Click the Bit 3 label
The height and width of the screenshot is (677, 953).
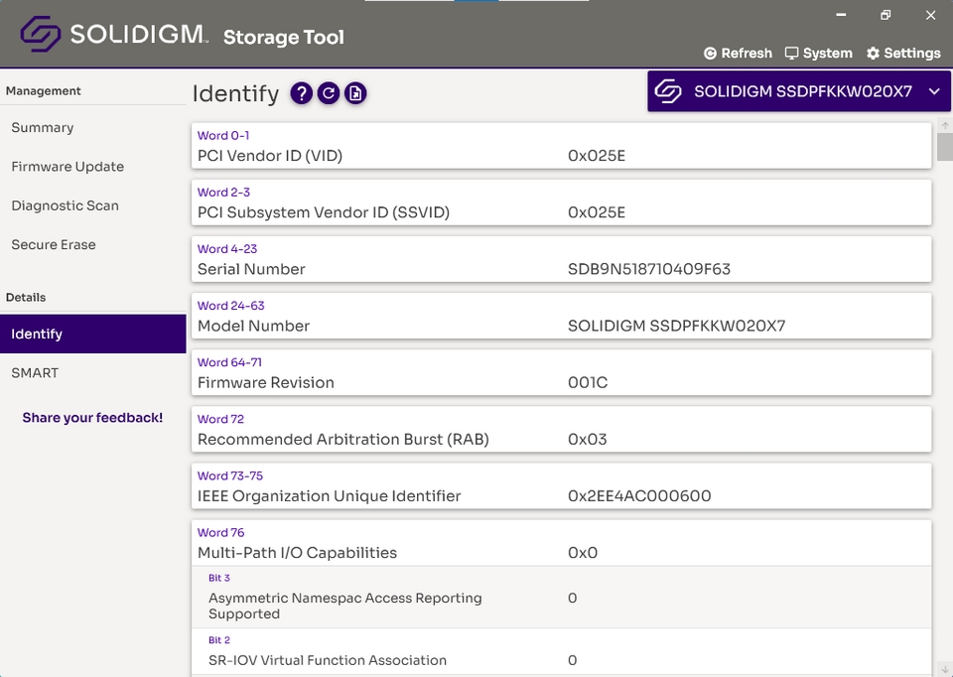219,578
